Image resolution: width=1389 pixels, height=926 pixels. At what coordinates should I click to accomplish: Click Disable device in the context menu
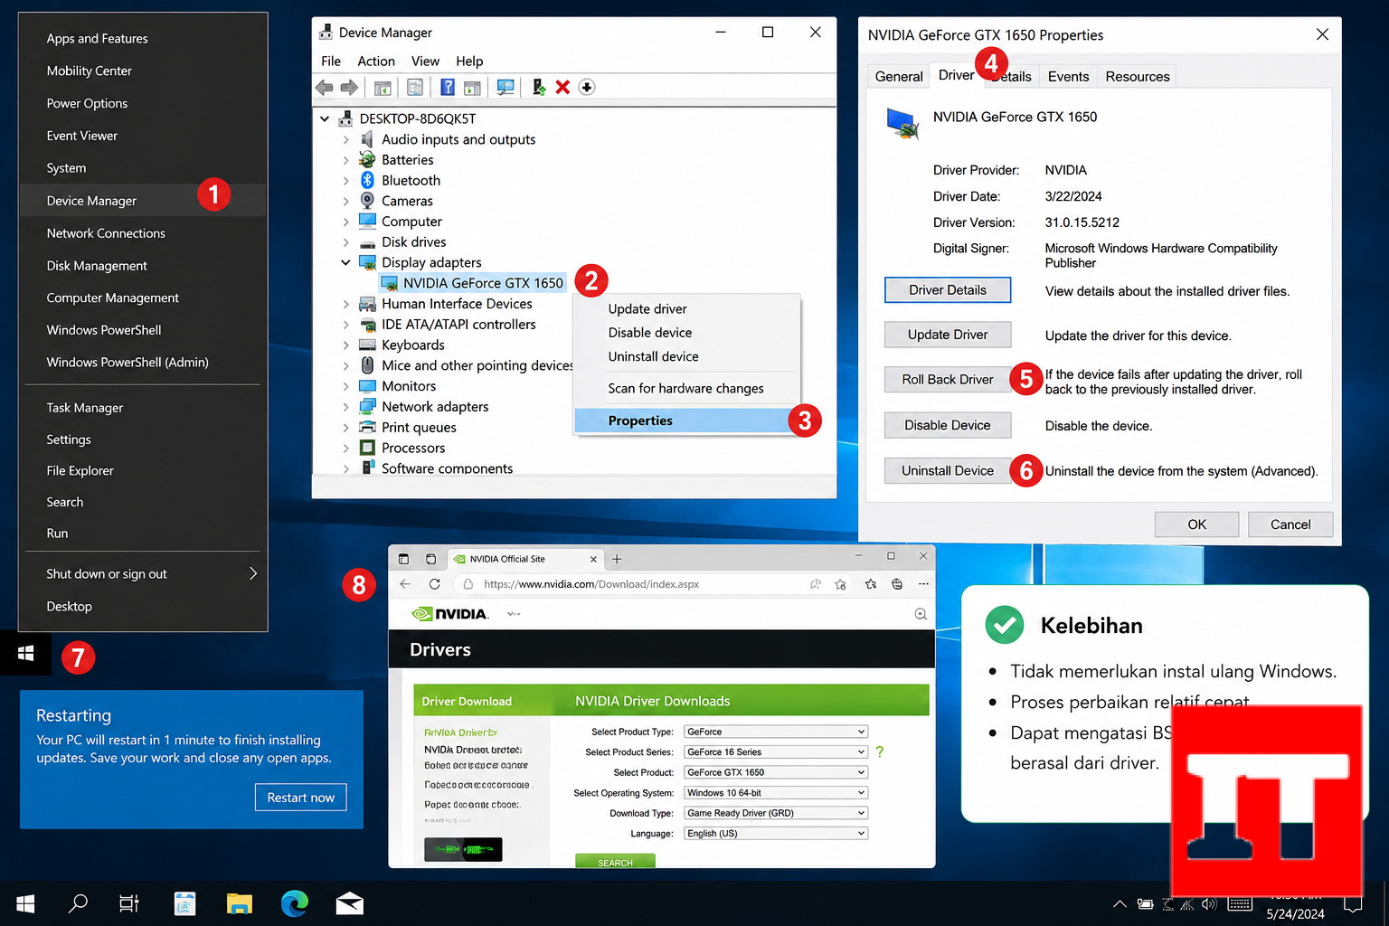650,333
